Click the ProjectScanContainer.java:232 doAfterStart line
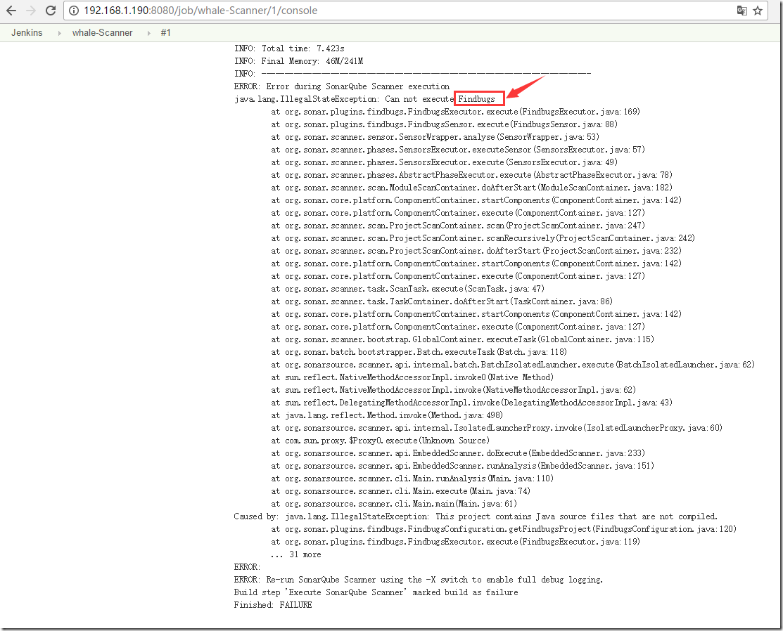Viewport: 783px width, 631px height. 476,251
